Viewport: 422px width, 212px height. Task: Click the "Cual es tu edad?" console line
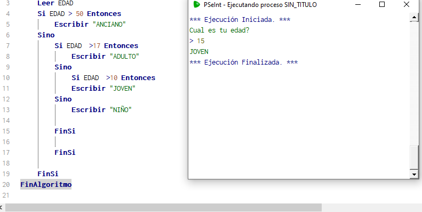pos(219,30)
